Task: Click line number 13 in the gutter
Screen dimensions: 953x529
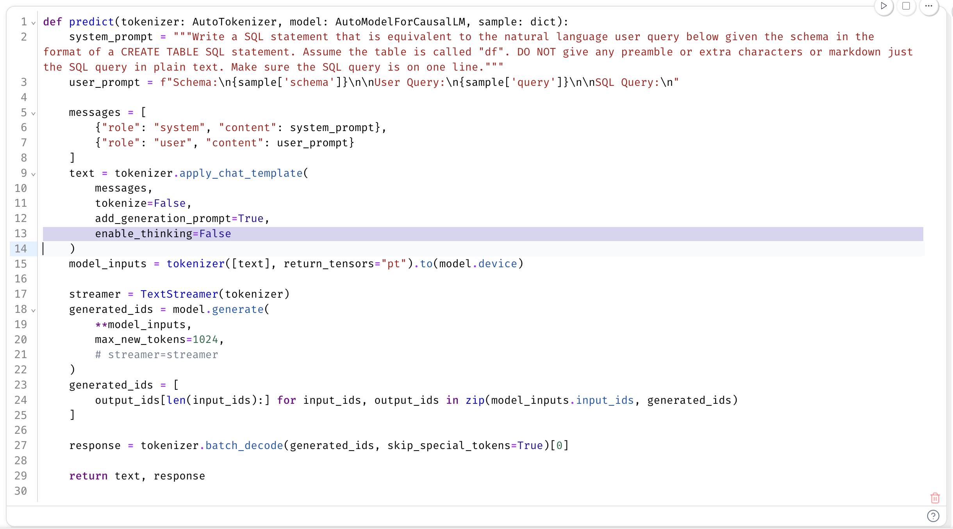Action: 21,233
